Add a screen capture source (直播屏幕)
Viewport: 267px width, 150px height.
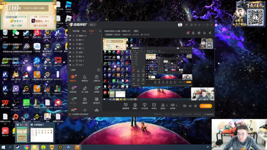tap(126, 106)
